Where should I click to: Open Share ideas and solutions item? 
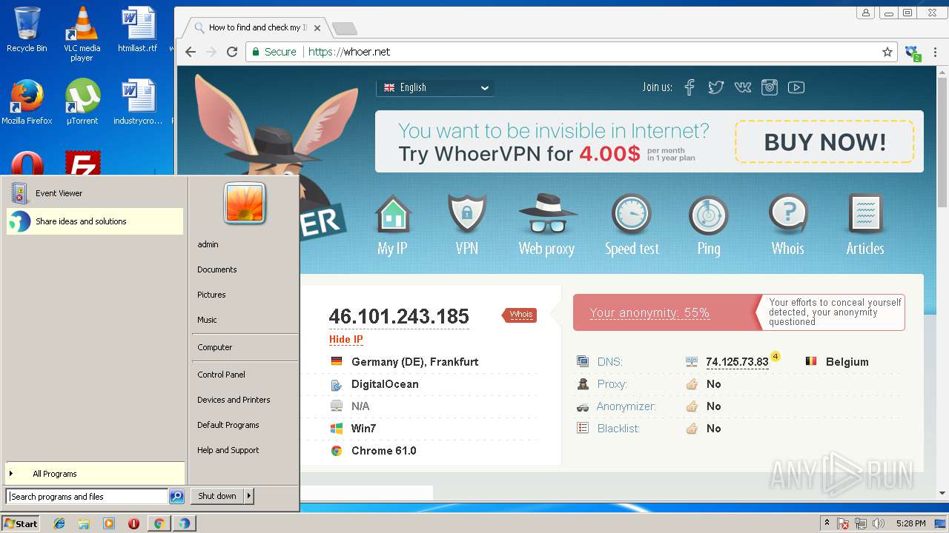(x=95, y=221)
